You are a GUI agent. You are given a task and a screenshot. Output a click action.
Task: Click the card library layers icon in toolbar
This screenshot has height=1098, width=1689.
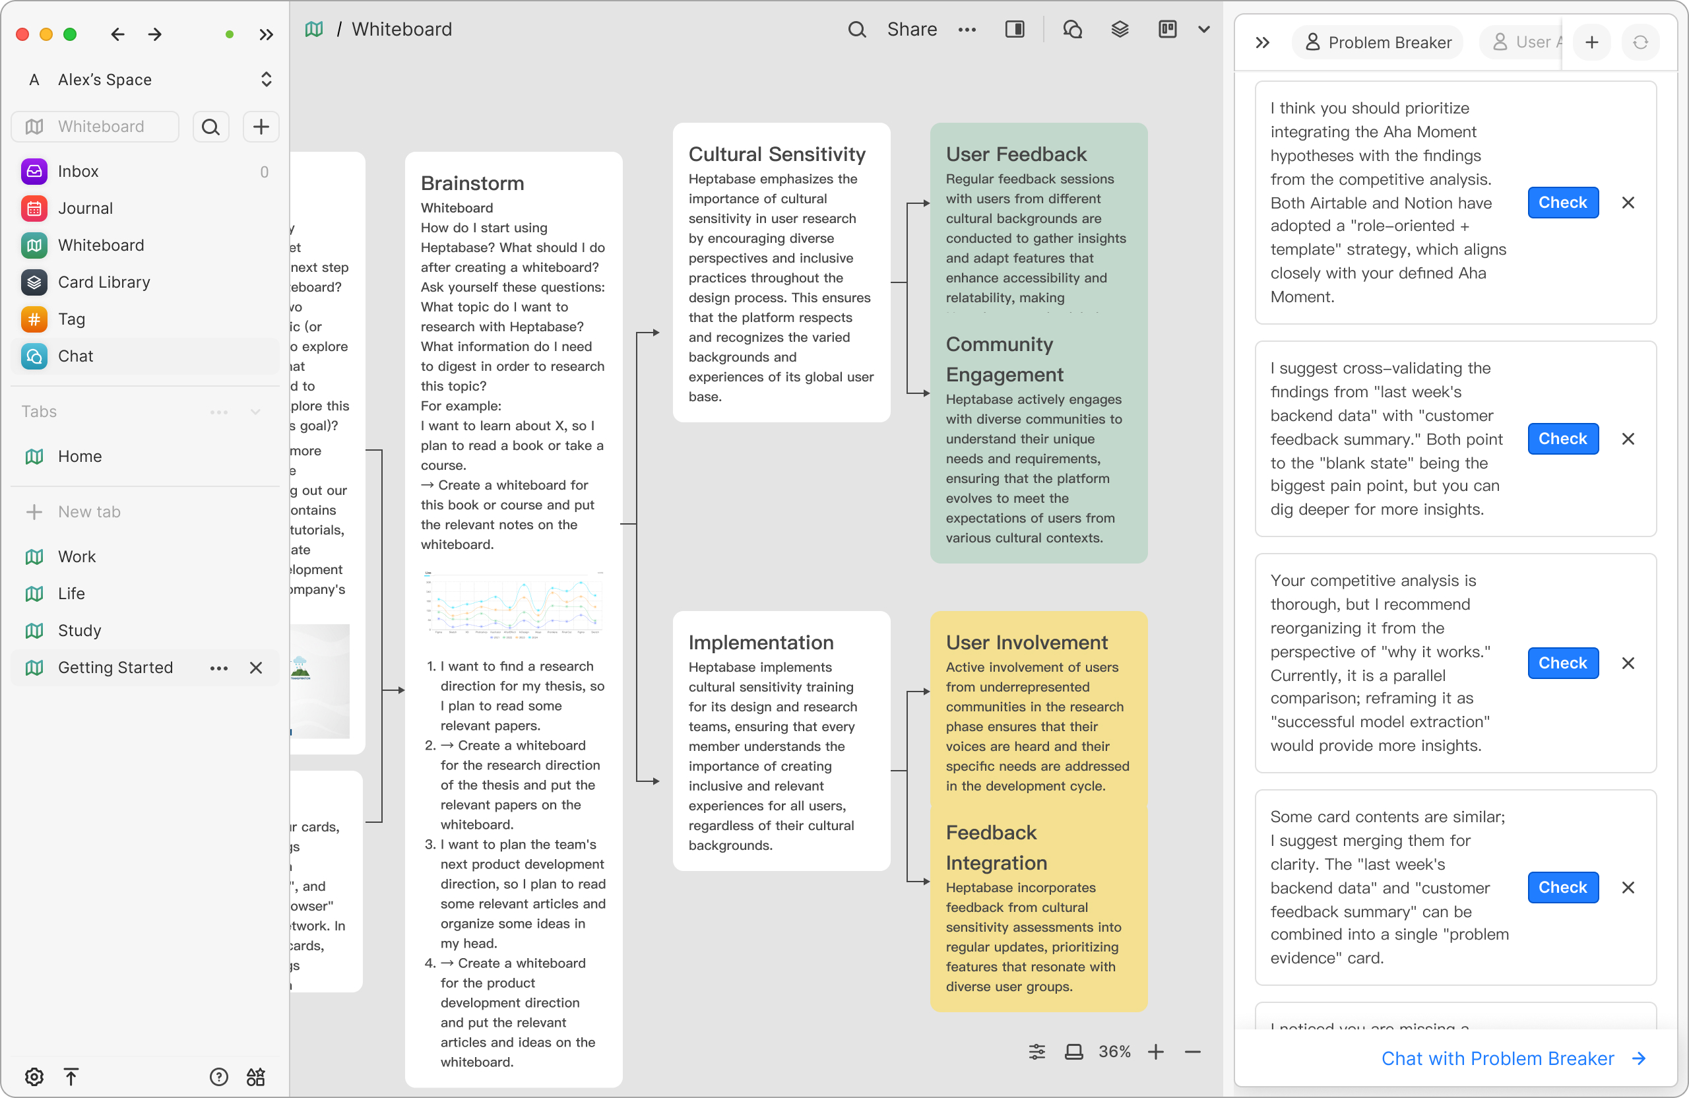click(x=1120, y=29)
